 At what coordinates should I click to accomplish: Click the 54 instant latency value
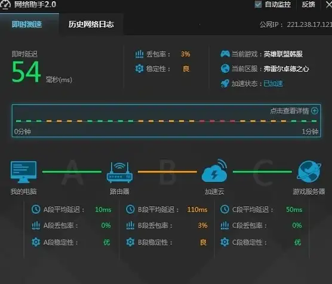pyautogui.click(x=26, y=72)
